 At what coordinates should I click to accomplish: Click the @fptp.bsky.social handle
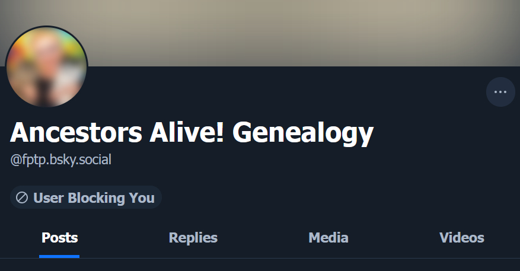pos(60,160)
